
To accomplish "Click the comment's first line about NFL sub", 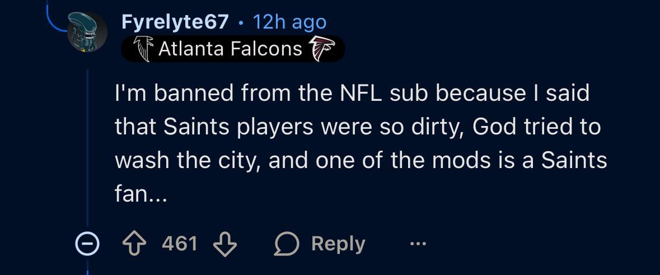I will click(352, 93).
